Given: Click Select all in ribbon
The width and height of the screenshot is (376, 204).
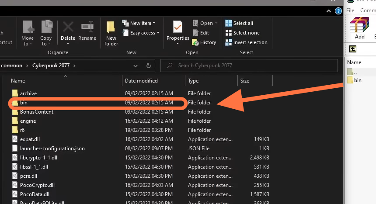Looking at the screenshot, I should (239, 23).
